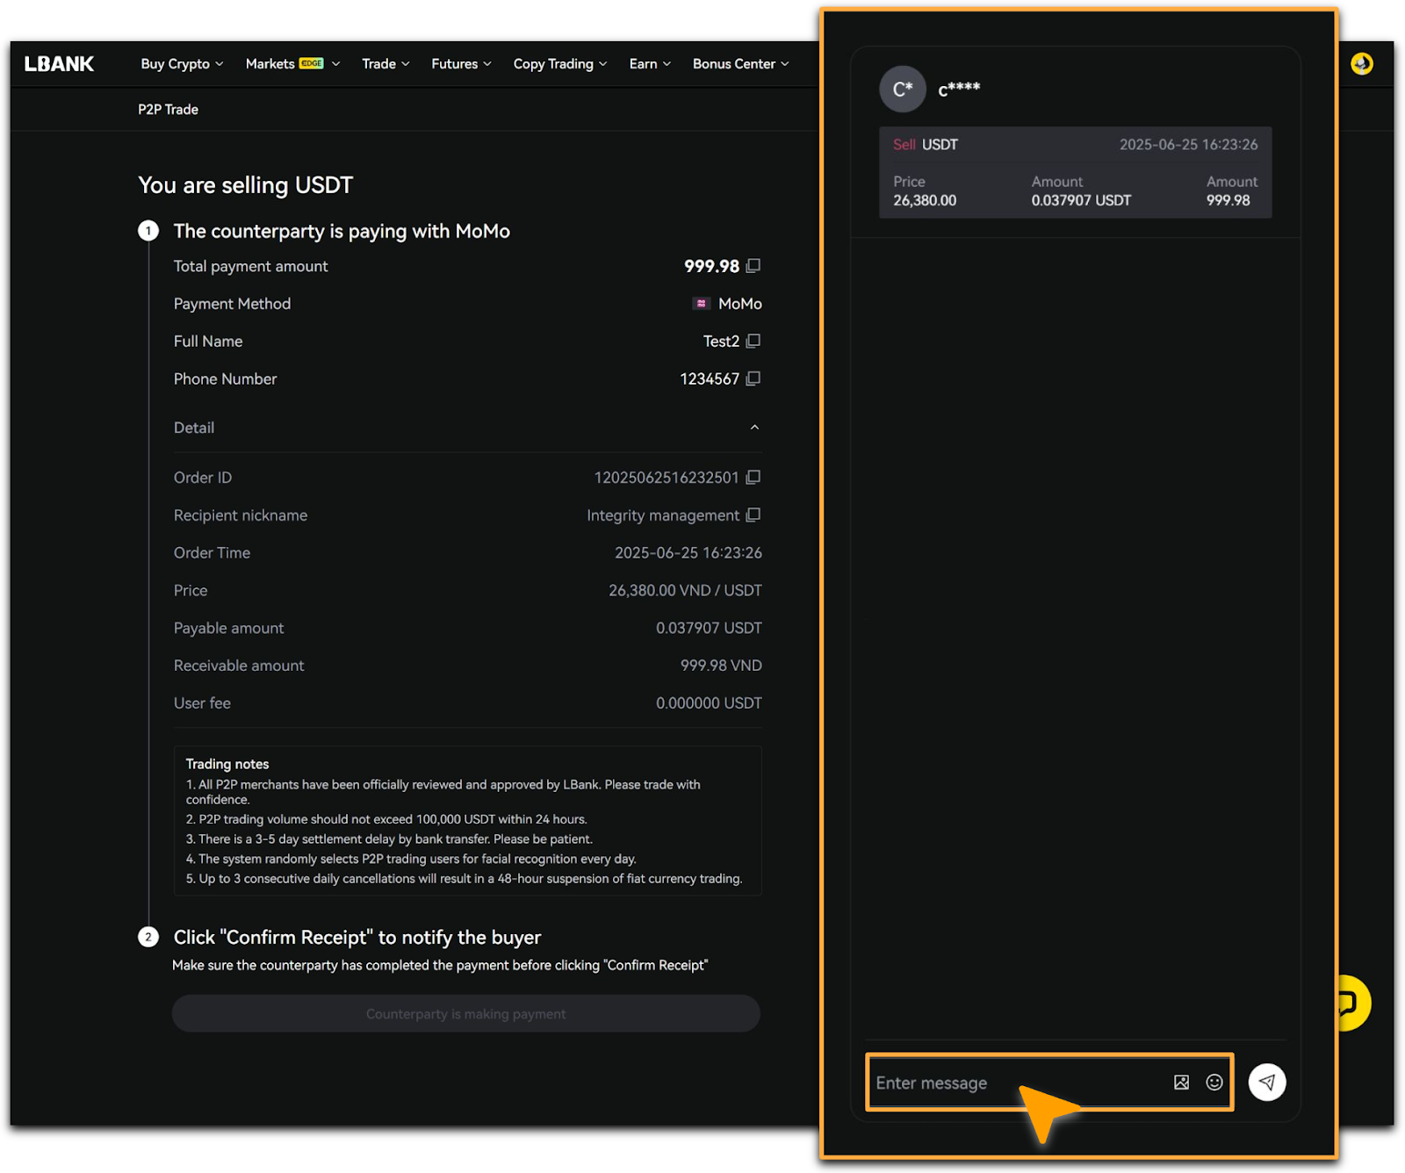Copy the total payment amount 999.98

[753, 266]
